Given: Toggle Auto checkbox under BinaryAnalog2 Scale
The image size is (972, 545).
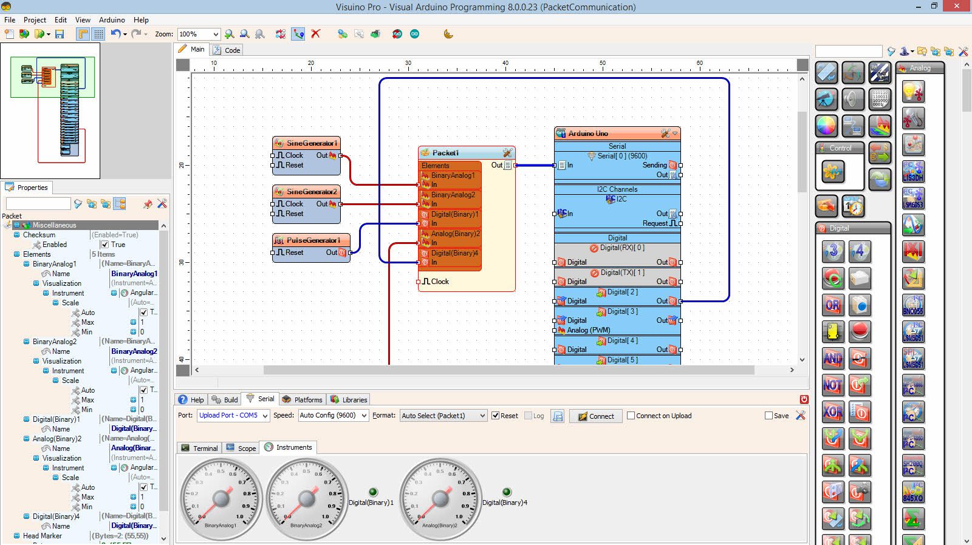Looking at the screenshot, I should tap(144, 390).
